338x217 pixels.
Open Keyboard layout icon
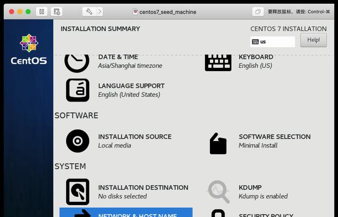point(218,63)
